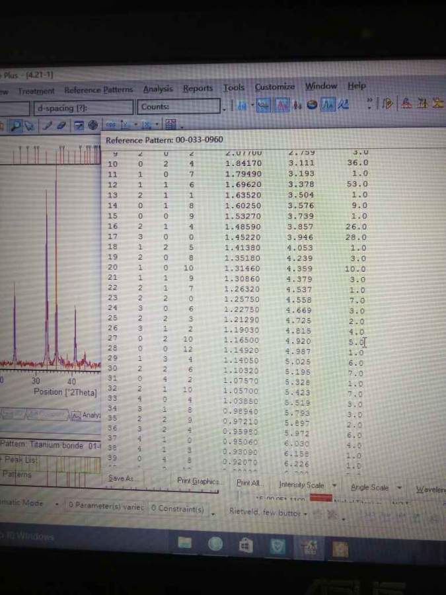446x595 pixels.
Task: Open the shield security taskbar icon
Action: point(278,547)
